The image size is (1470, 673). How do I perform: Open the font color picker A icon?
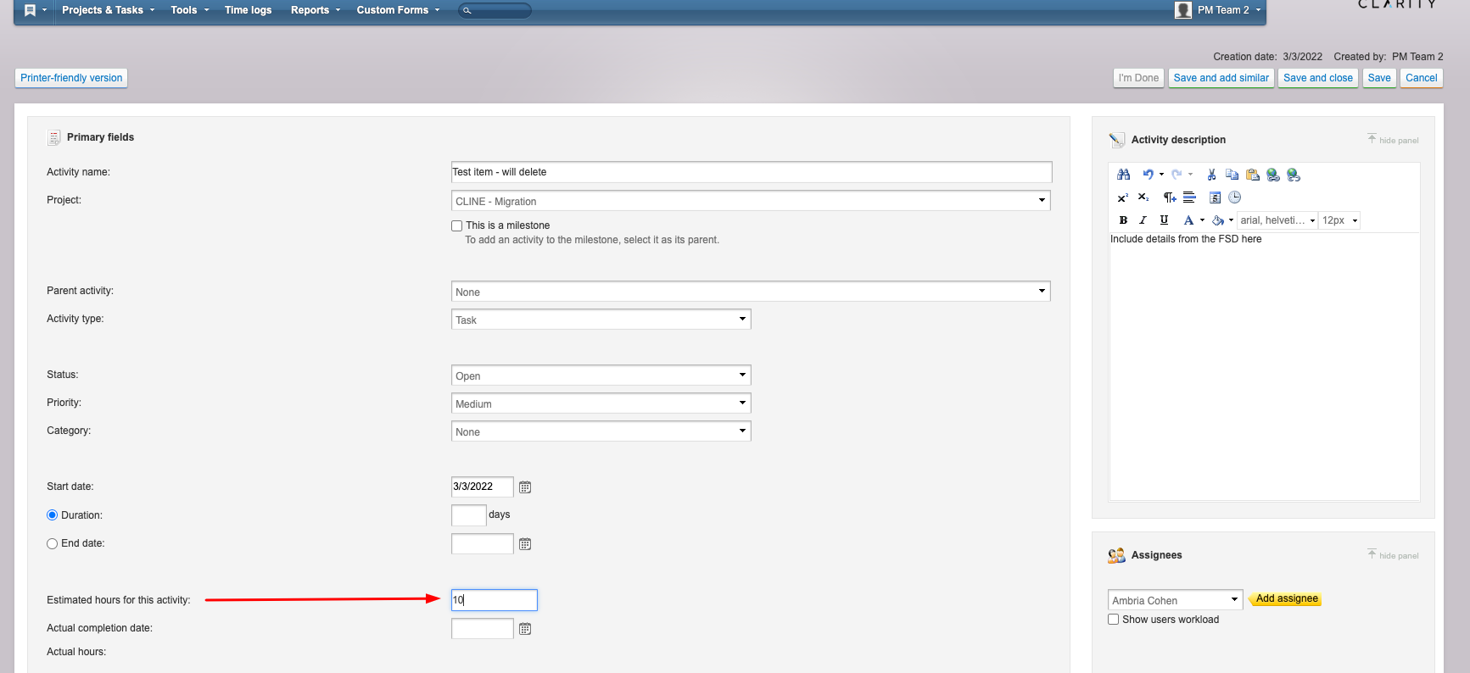coord(1188,220)
